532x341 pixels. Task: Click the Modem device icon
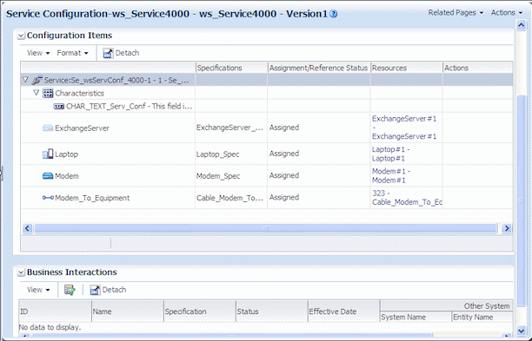coord(48,176)
